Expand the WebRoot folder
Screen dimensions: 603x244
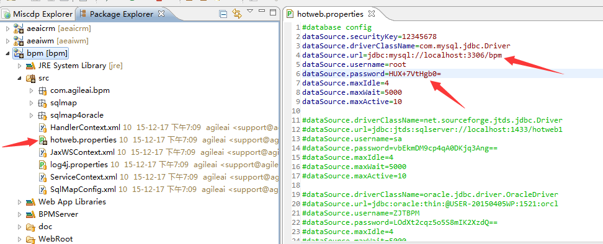click(20, 239)
